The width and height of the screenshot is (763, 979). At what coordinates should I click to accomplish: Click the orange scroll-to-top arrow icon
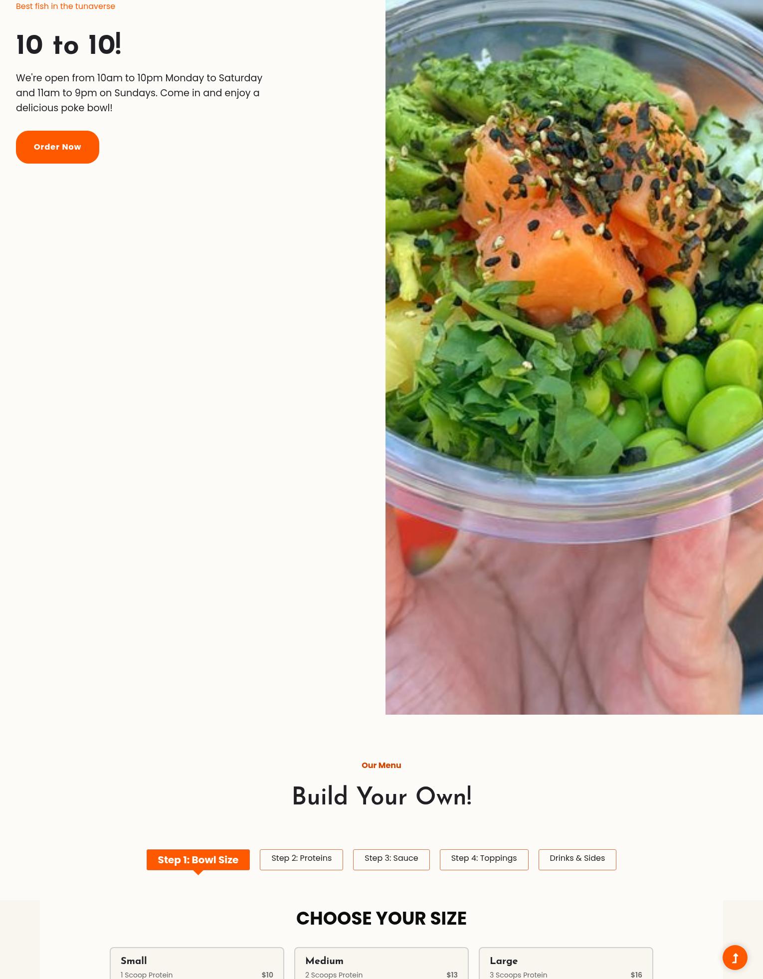735,957
